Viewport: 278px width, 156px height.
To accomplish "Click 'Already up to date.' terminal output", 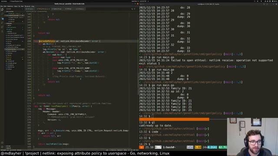I will [x=156, y=126].
